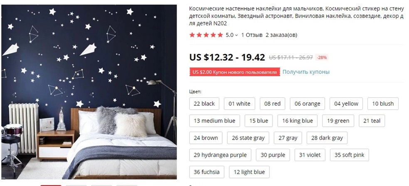409x186 pixels.
Task: Select the 04 yellow color variant
Action: (346, 104)
